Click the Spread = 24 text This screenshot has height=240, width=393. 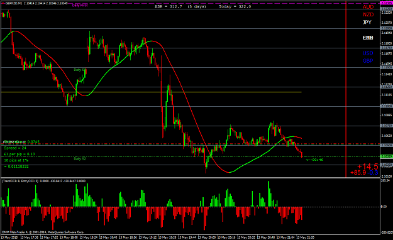[15, 148]
